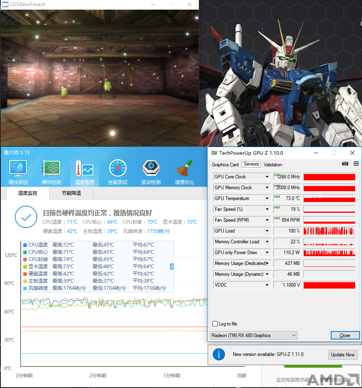The width and height of the screenshot is (362, 388).
Task: Click 硬盘温度 42℃ reading
Action: click(60, 231)
